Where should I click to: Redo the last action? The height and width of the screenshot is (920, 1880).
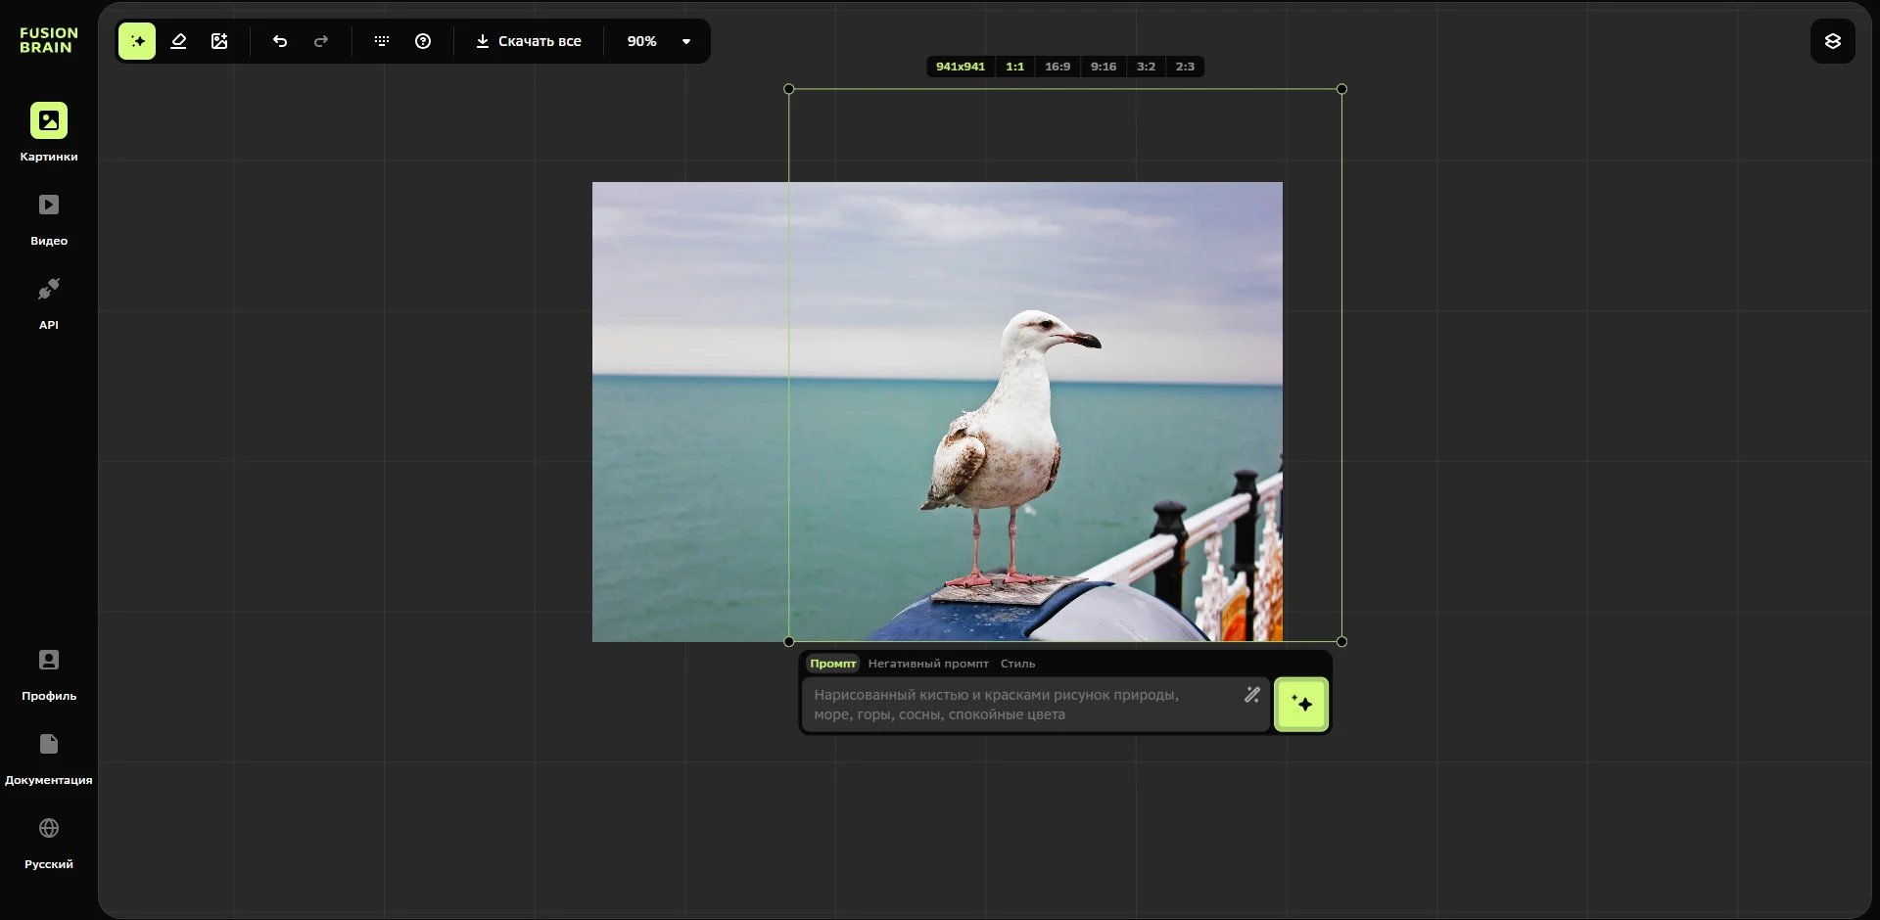click(321, 41)
